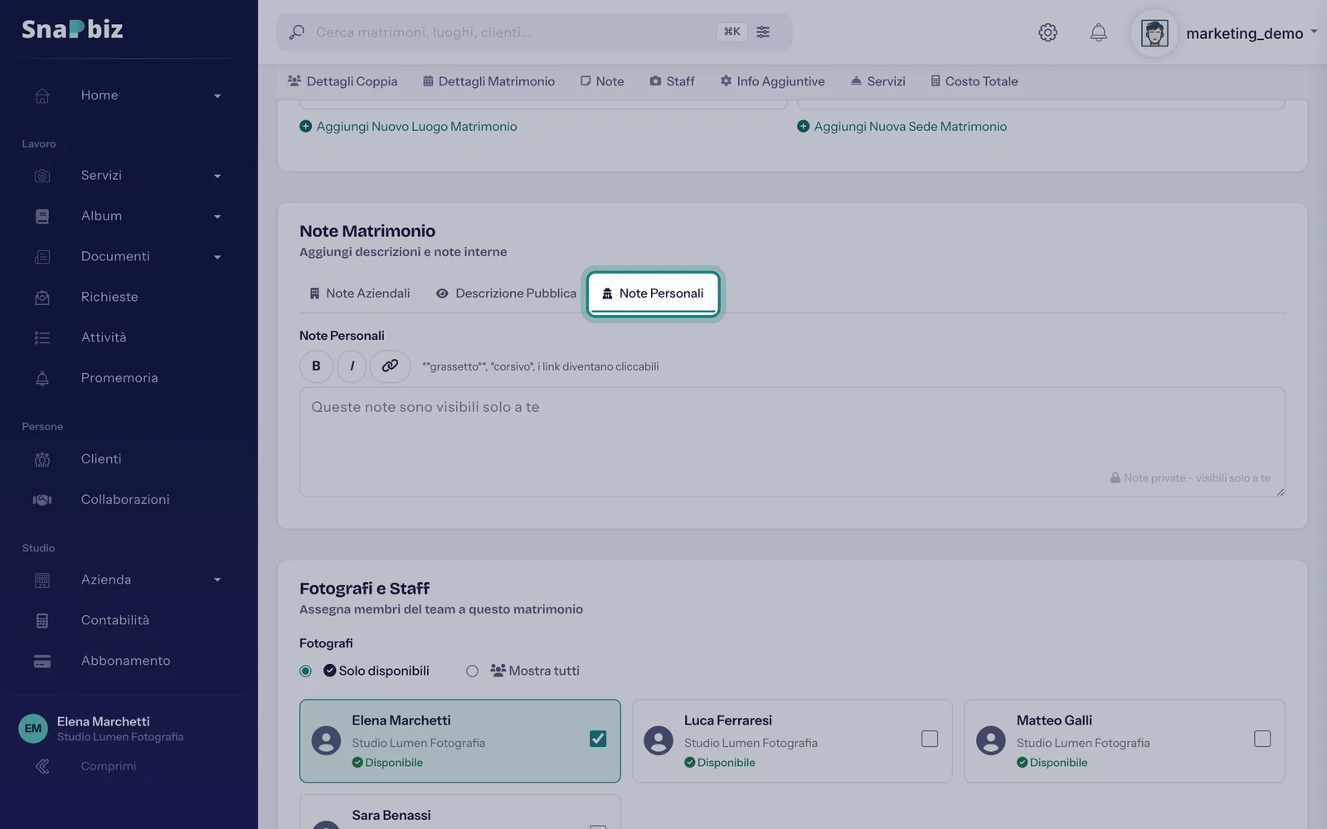The image size is (1327, 829).
Task: Open search filter sliders icon
Action: pyautogui.click(x=763, y=32)
